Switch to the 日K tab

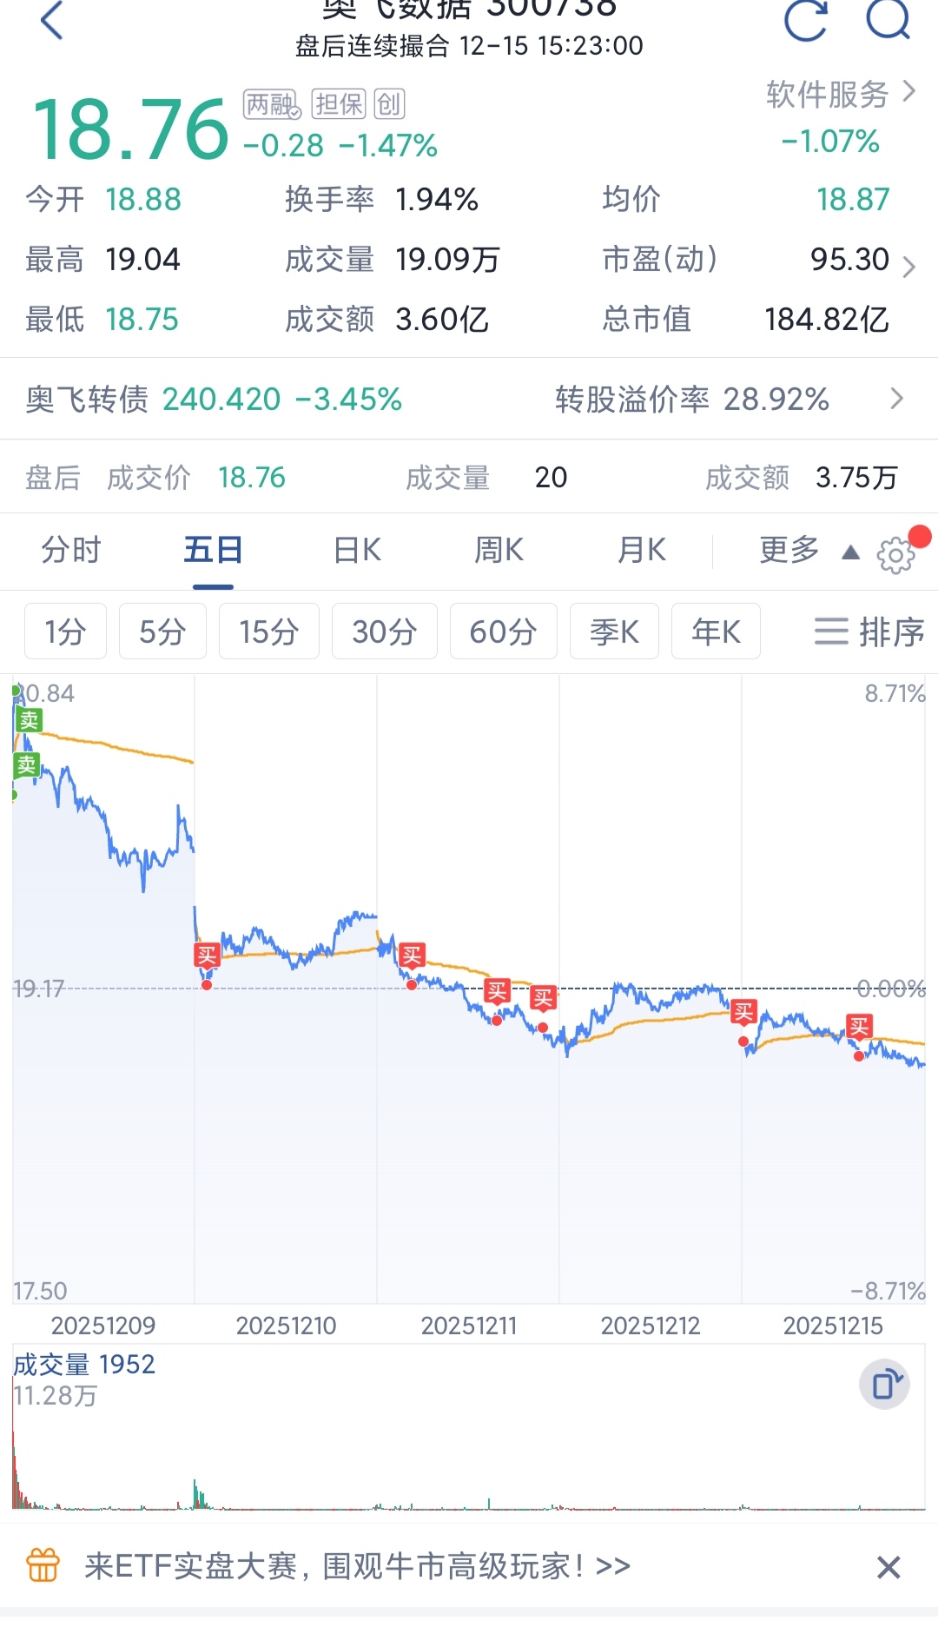point(358,550)
